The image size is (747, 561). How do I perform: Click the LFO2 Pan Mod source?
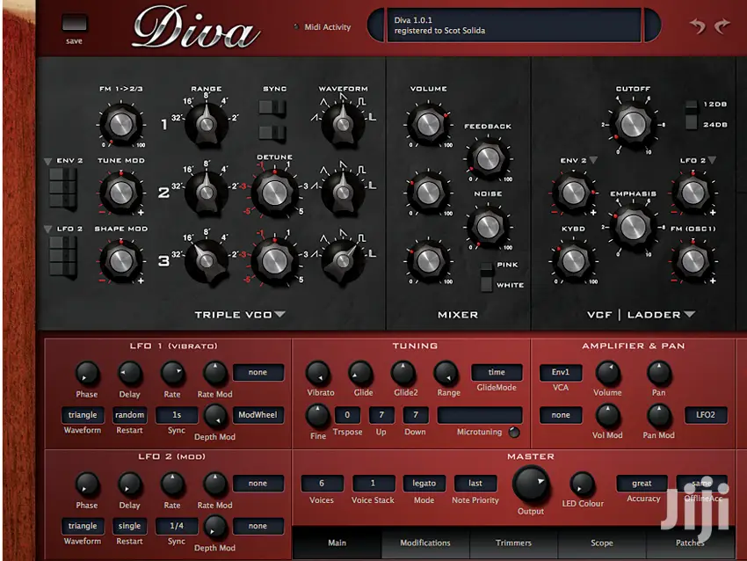pos(706,415)
